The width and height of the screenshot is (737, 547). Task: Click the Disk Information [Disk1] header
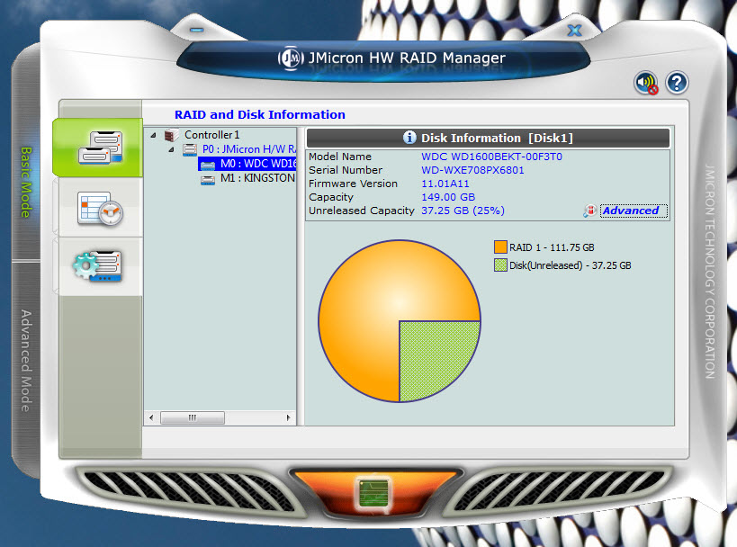tap(488, 138)
